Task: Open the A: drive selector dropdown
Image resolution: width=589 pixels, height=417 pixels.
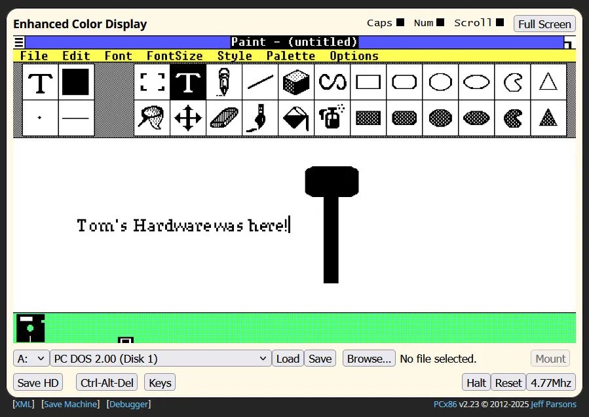Action: click(31, 359)
